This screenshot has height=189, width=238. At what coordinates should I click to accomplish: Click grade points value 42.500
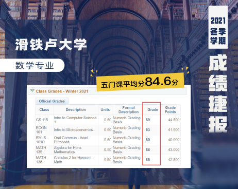174,160
